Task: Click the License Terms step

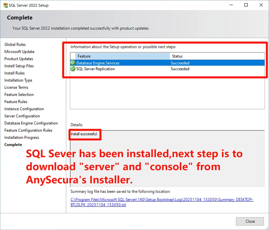Action: (x=16, y=88)
